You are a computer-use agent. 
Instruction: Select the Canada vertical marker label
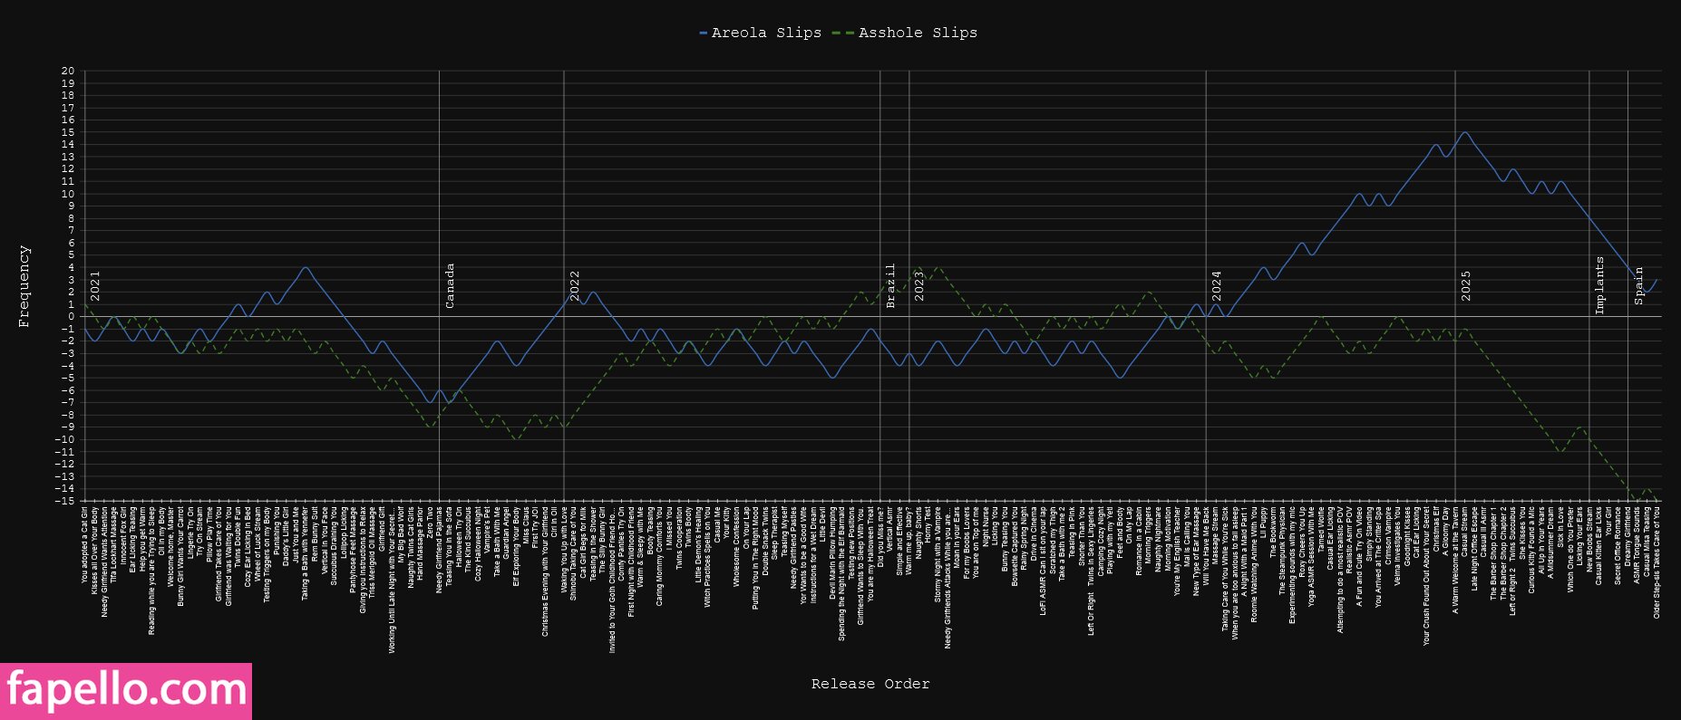coord(450,286)
